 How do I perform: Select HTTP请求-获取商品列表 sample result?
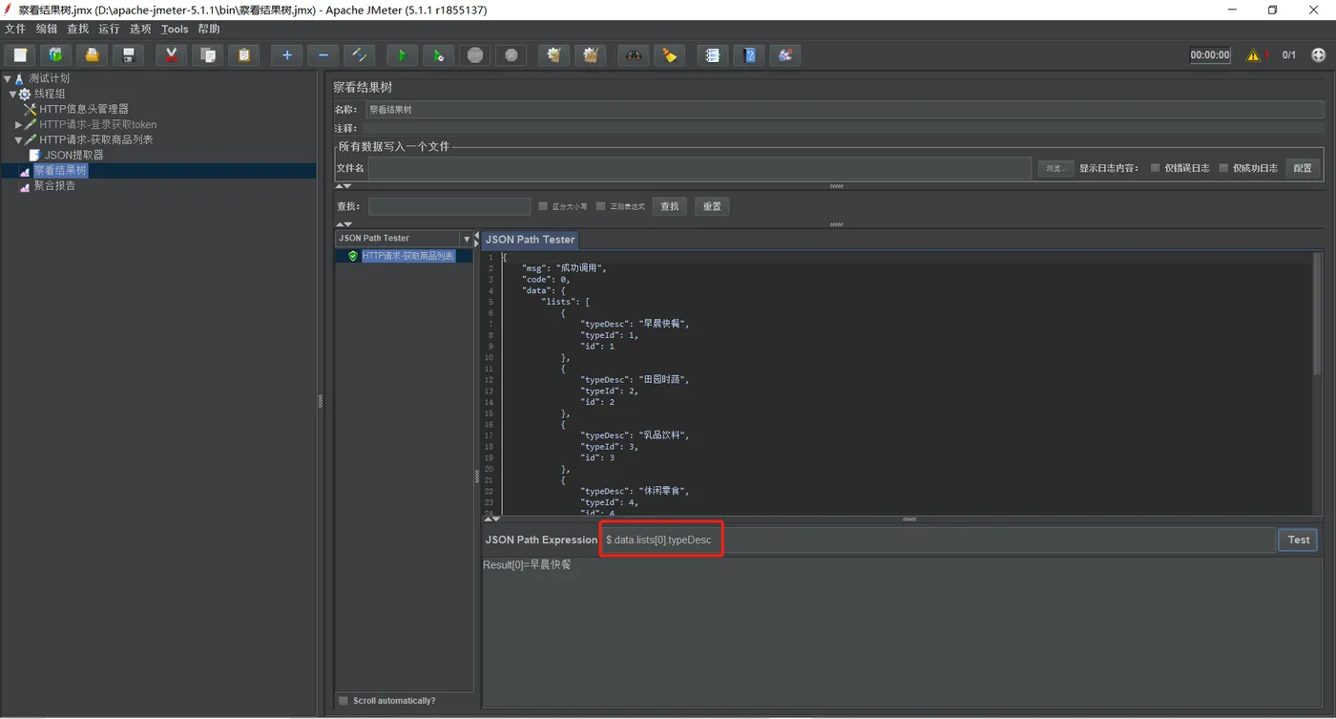(407, 256)
